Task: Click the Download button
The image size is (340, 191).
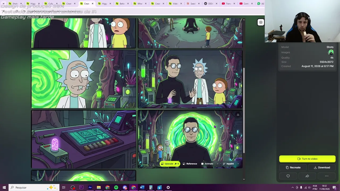Action: point(322,167)
